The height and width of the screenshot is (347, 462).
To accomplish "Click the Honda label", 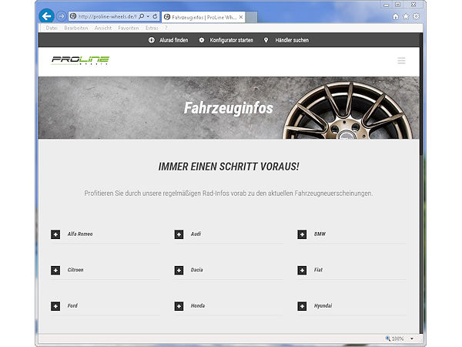I will (198, 305).
